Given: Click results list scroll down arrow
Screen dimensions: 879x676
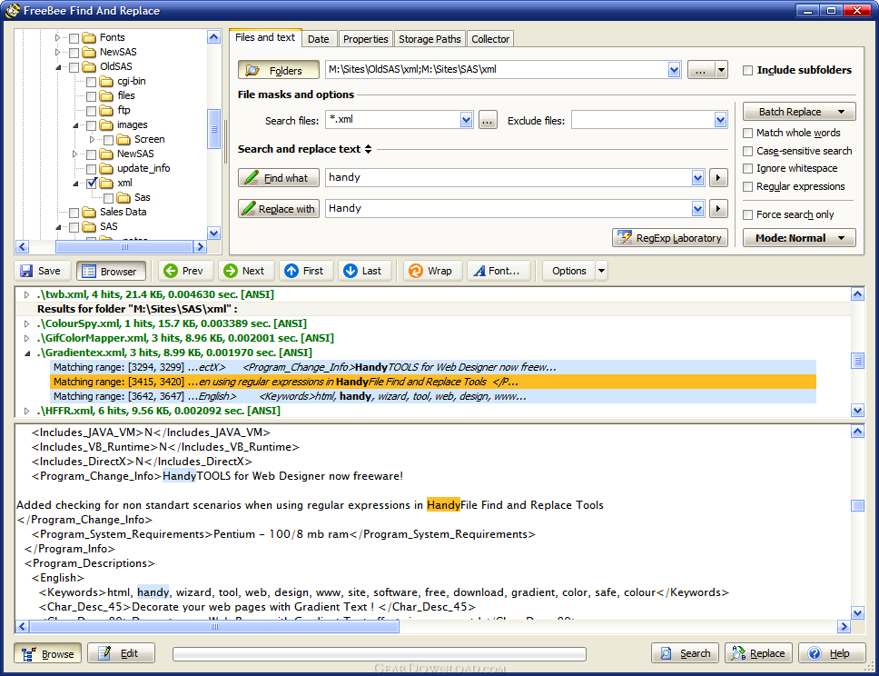Looking at the screenshot, I should point(857,411).
